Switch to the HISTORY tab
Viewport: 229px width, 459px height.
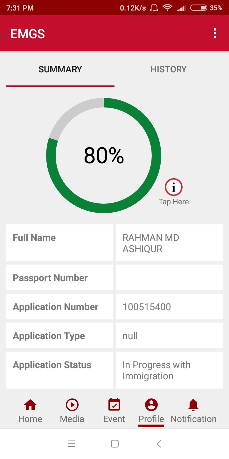[169, 69]
